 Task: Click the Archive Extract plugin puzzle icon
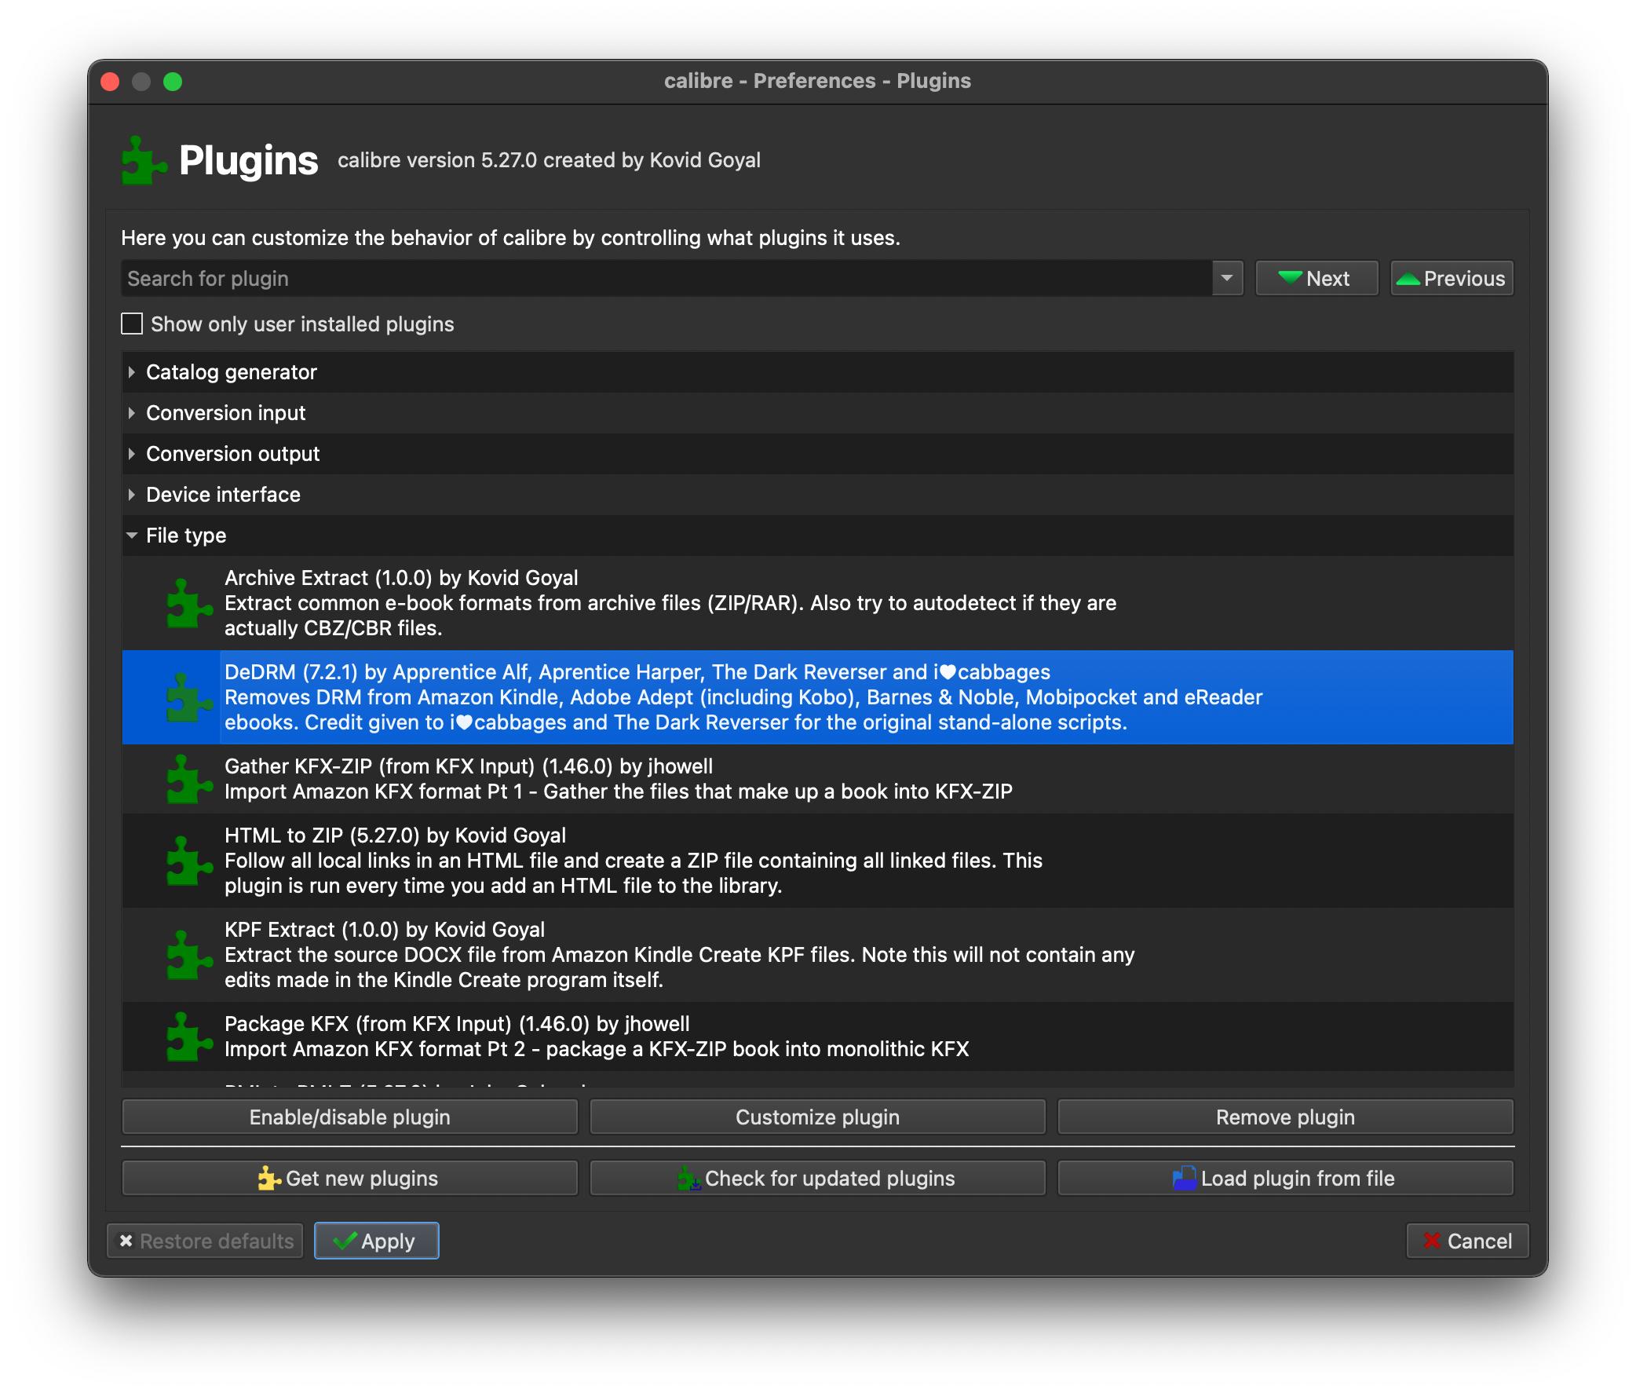pyautogui.click(x=189, y=604)
